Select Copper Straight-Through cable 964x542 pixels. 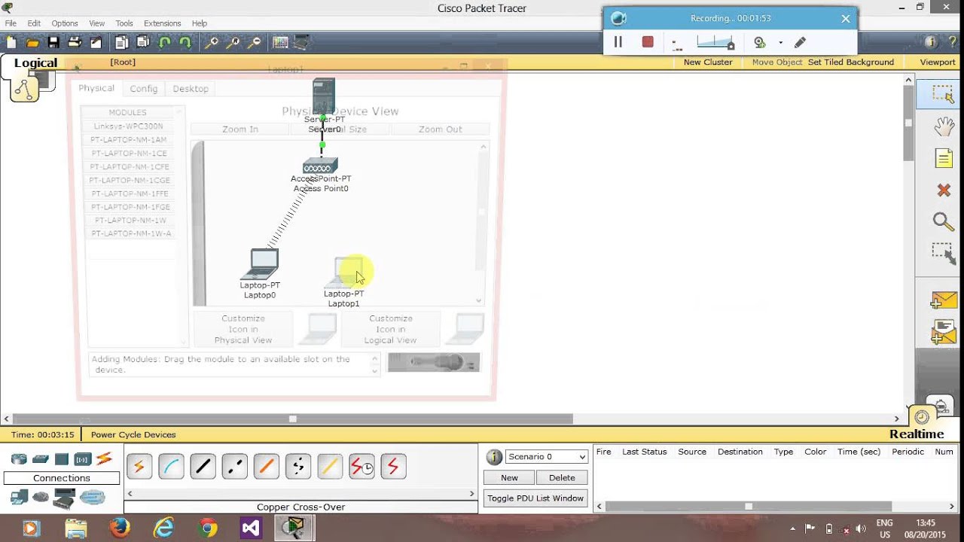[203, 467]
